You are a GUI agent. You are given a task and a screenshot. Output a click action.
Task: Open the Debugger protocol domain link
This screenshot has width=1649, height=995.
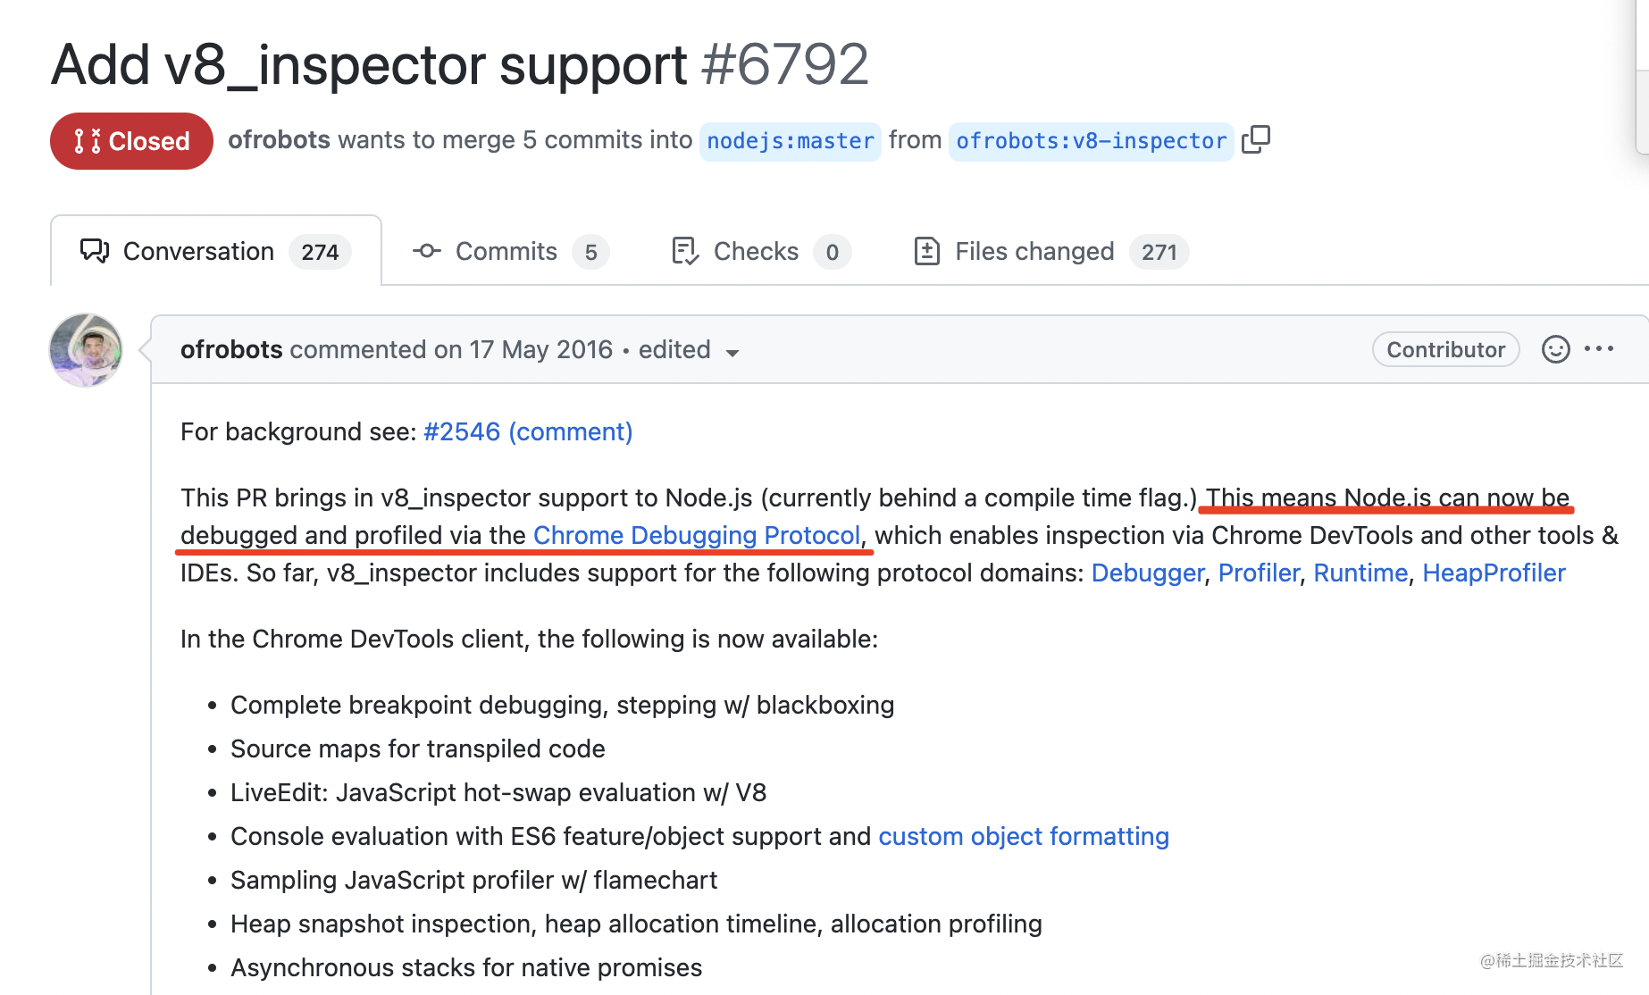click(x=1147, y=573)
